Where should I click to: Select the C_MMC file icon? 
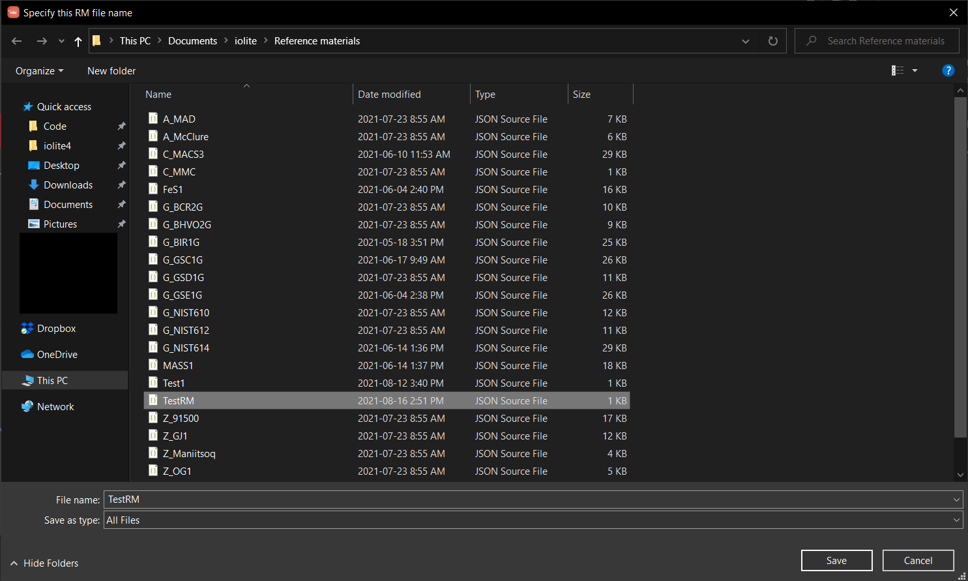click(153, 171)
